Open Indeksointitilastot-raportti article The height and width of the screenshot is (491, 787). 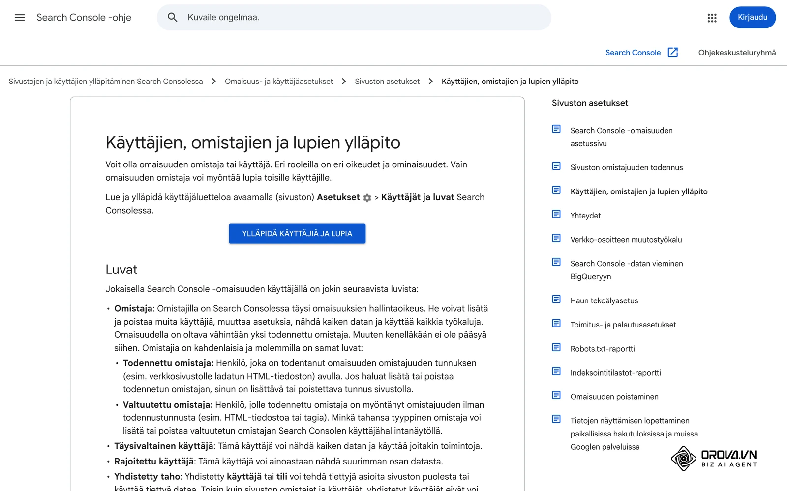616,373
